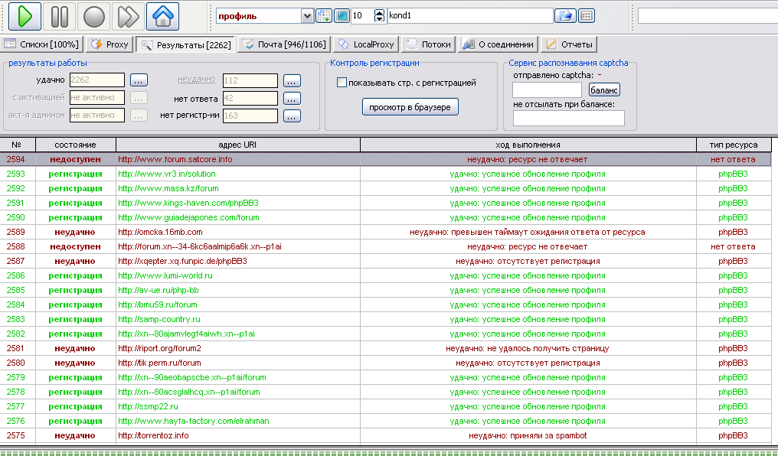Viewport: 778px width, 456px height.
Task: Open the 'профиль' mode dropdown
Action: (x=307, y=16)
